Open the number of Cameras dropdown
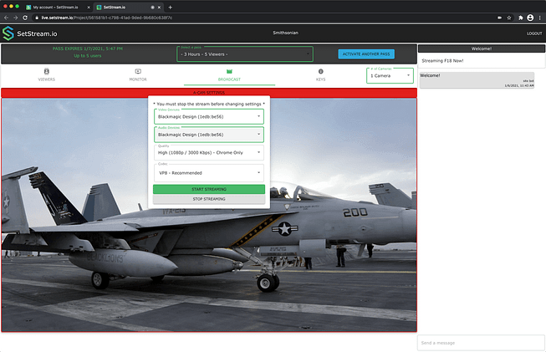546x352 pixels. pos(390,75)
